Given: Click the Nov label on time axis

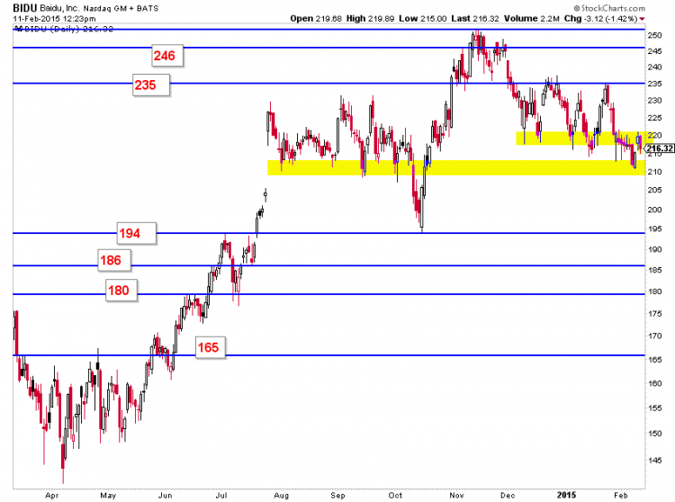Looking at the screenshot, I should (456, 496).
